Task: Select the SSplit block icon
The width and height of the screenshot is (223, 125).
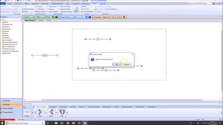Action: point(62,112)
